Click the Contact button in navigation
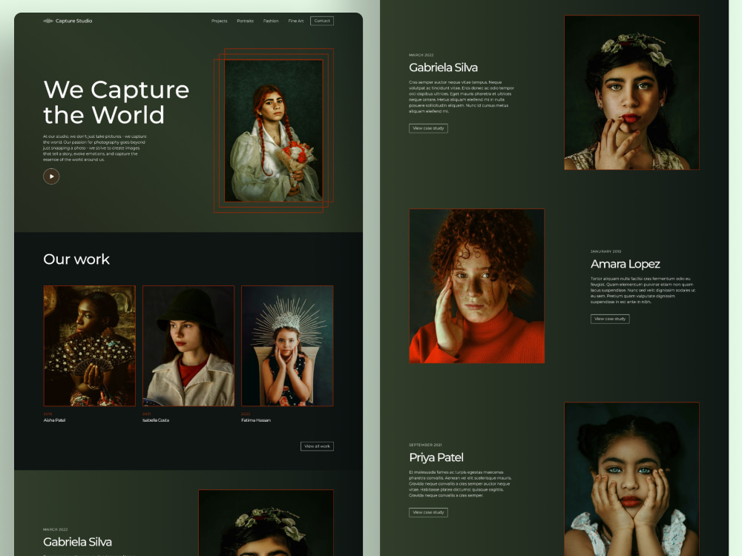 click(321, 21)
